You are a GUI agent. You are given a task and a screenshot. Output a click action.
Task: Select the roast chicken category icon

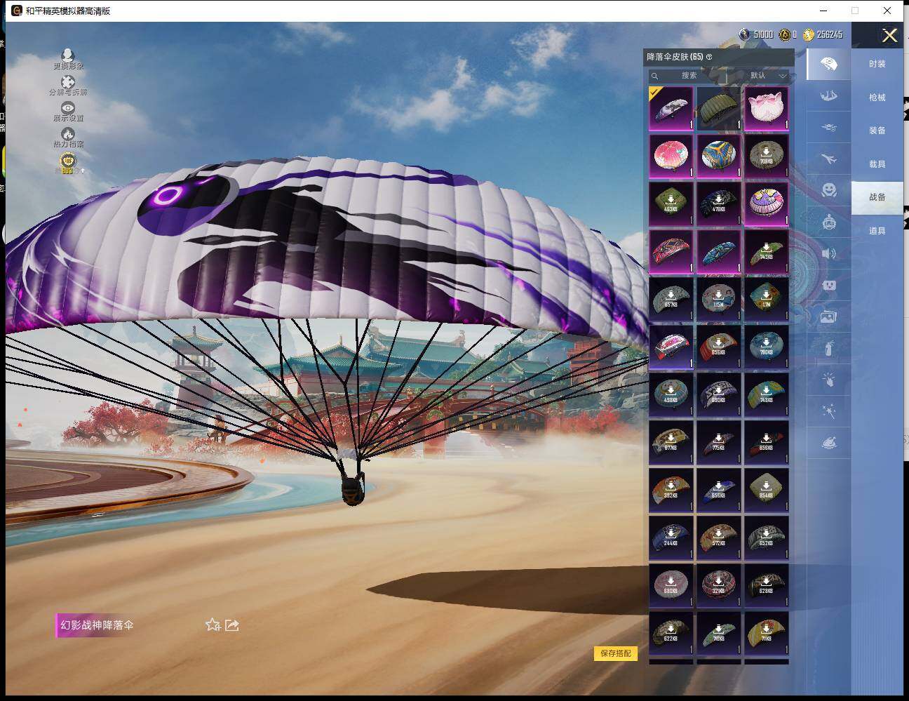[x=828, y=443]
